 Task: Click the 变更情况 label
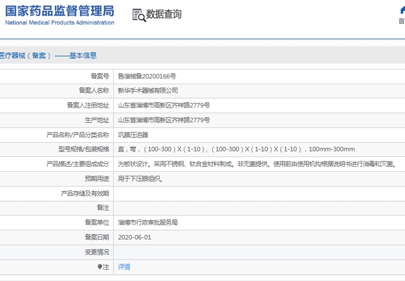tap(97, 252)
